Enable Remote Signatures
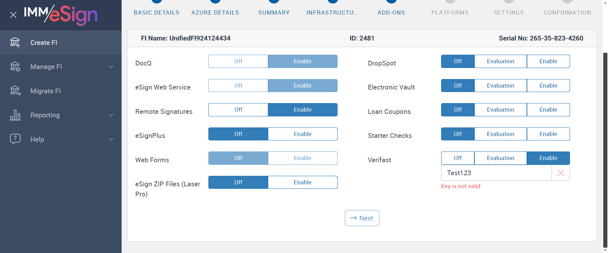This screenshot has width=608, height=253. tap(303, 110)
